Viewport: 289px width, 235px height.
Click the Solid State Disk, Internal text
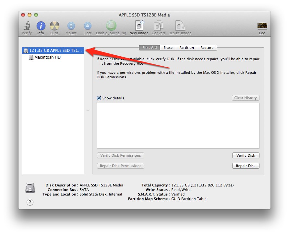[x=101, y=194]
